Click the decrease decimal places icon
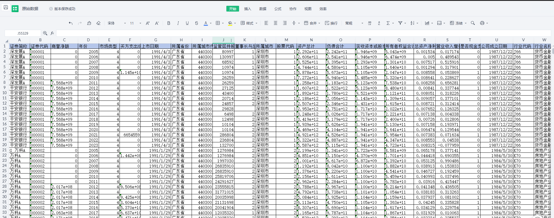Viewport: 554px width, 218px height. (379, 23)
